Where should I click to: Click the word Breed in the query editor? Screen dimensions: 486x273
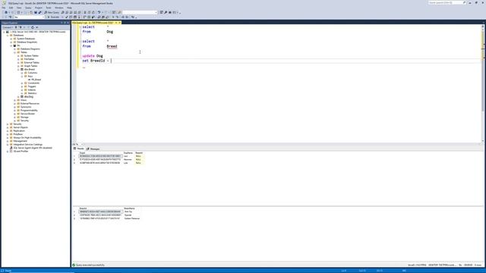tap(112, 46)
